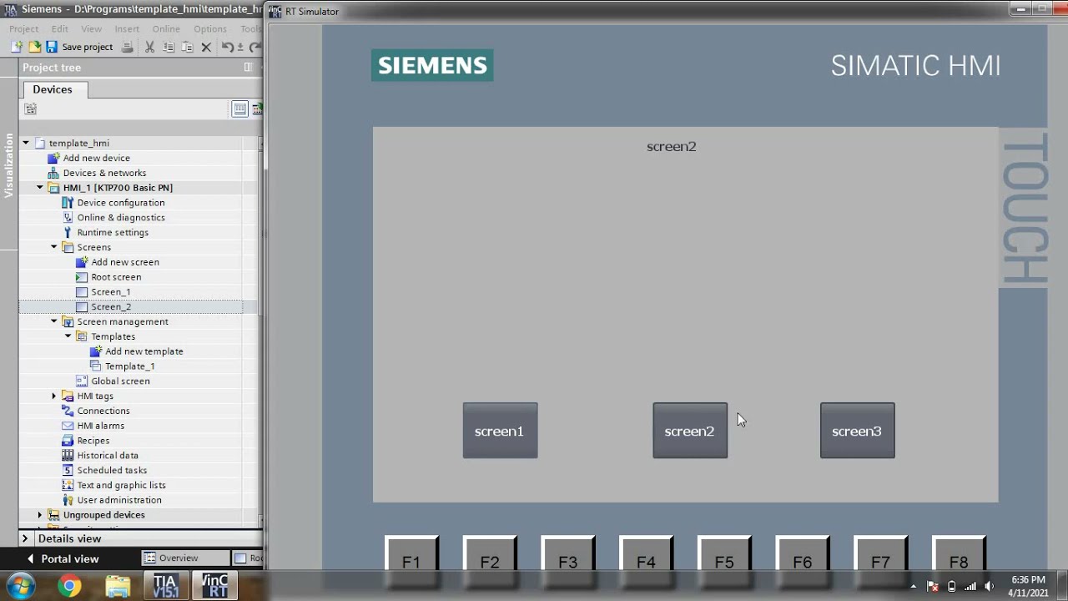
Task: Click Save project label in toolbar
Action: coord(88,48)
